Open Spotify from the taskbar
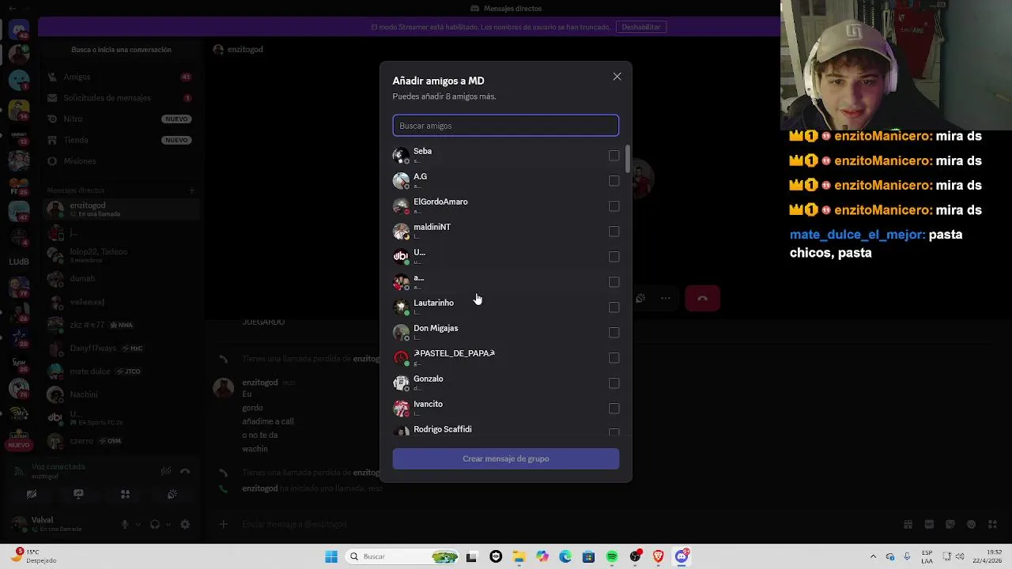Image resolution: width=1012 pixels, height=569 pixels. pyautogui.click(x=612, y=556)
